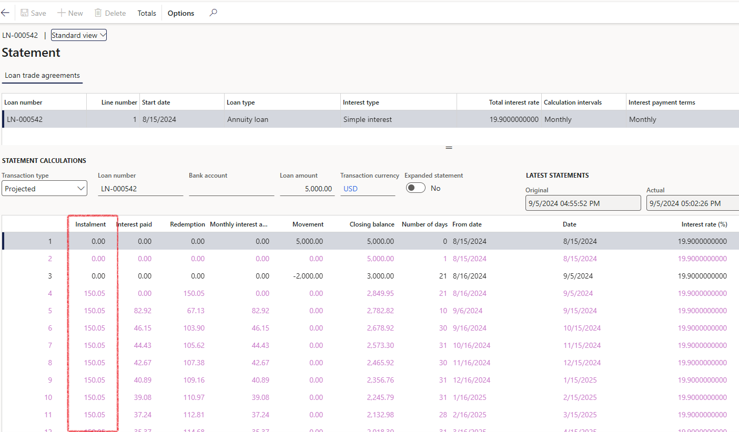Screen dimensions: 739x432
Task: Click the Closing balance column header
Action: point(372,224)
